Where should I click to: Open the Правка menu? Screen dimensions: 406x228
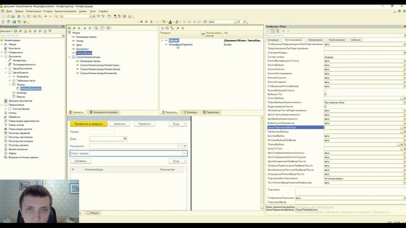[x=19, y=11]
